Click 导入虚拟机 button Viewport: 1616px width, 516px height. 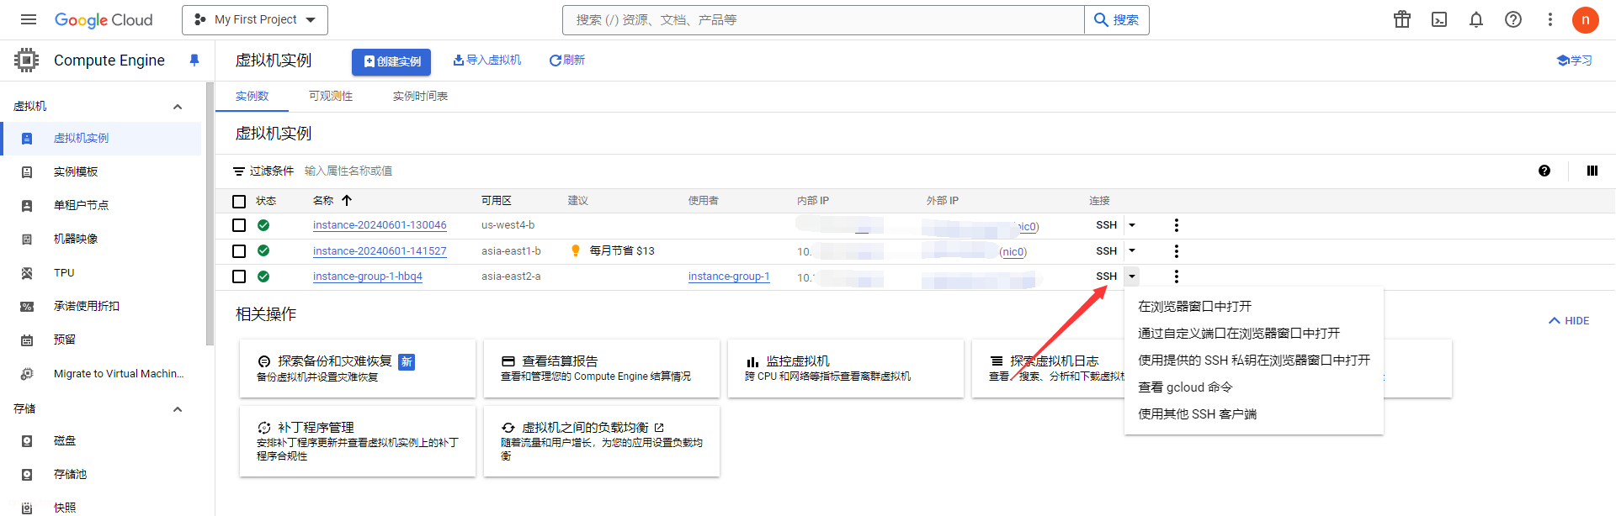[x=487, y=61]
